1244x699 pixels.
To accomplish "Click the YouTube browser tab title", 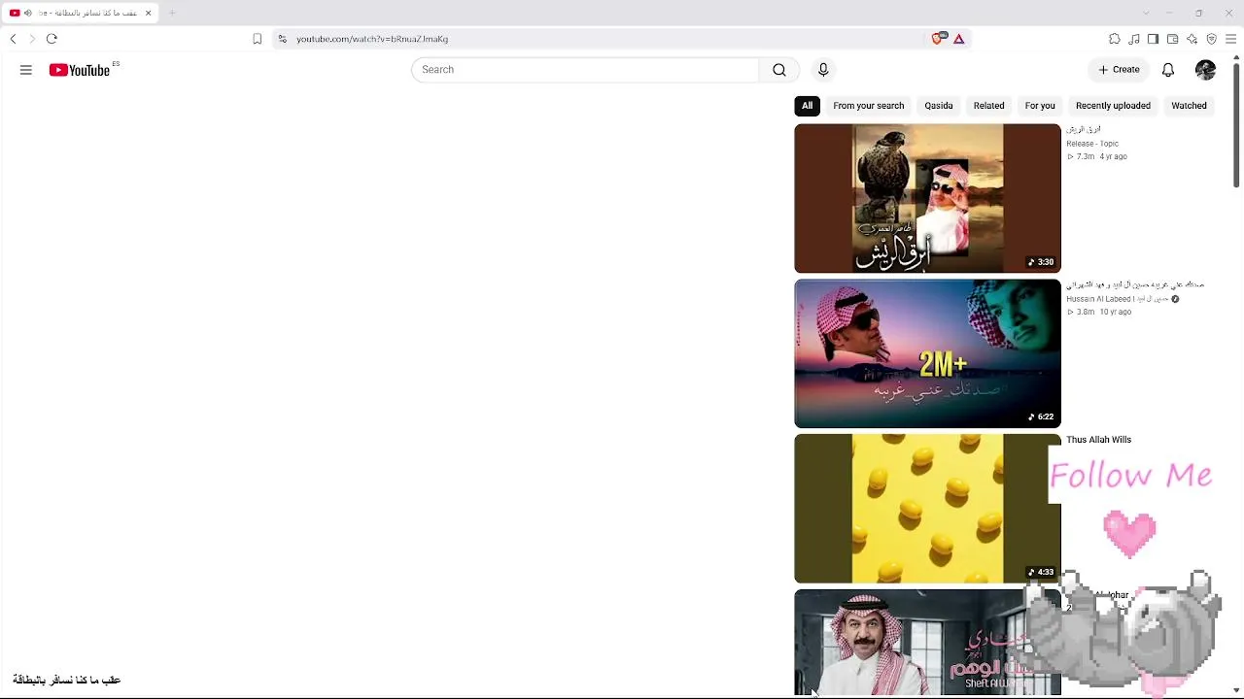I will point(88,13).
